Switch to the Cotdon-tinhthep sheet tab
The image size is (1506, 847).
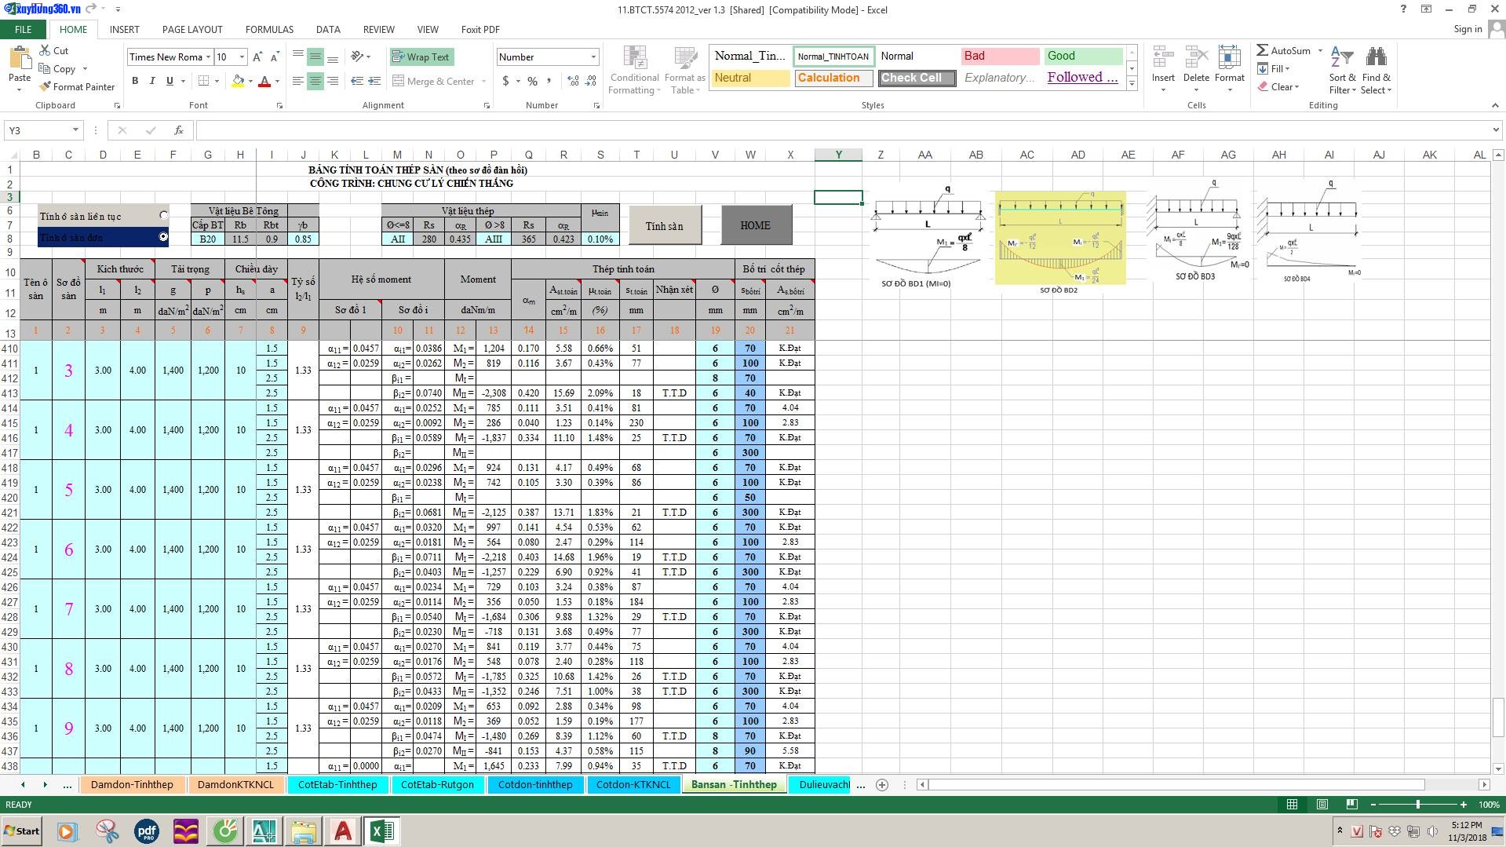(535, 784)
